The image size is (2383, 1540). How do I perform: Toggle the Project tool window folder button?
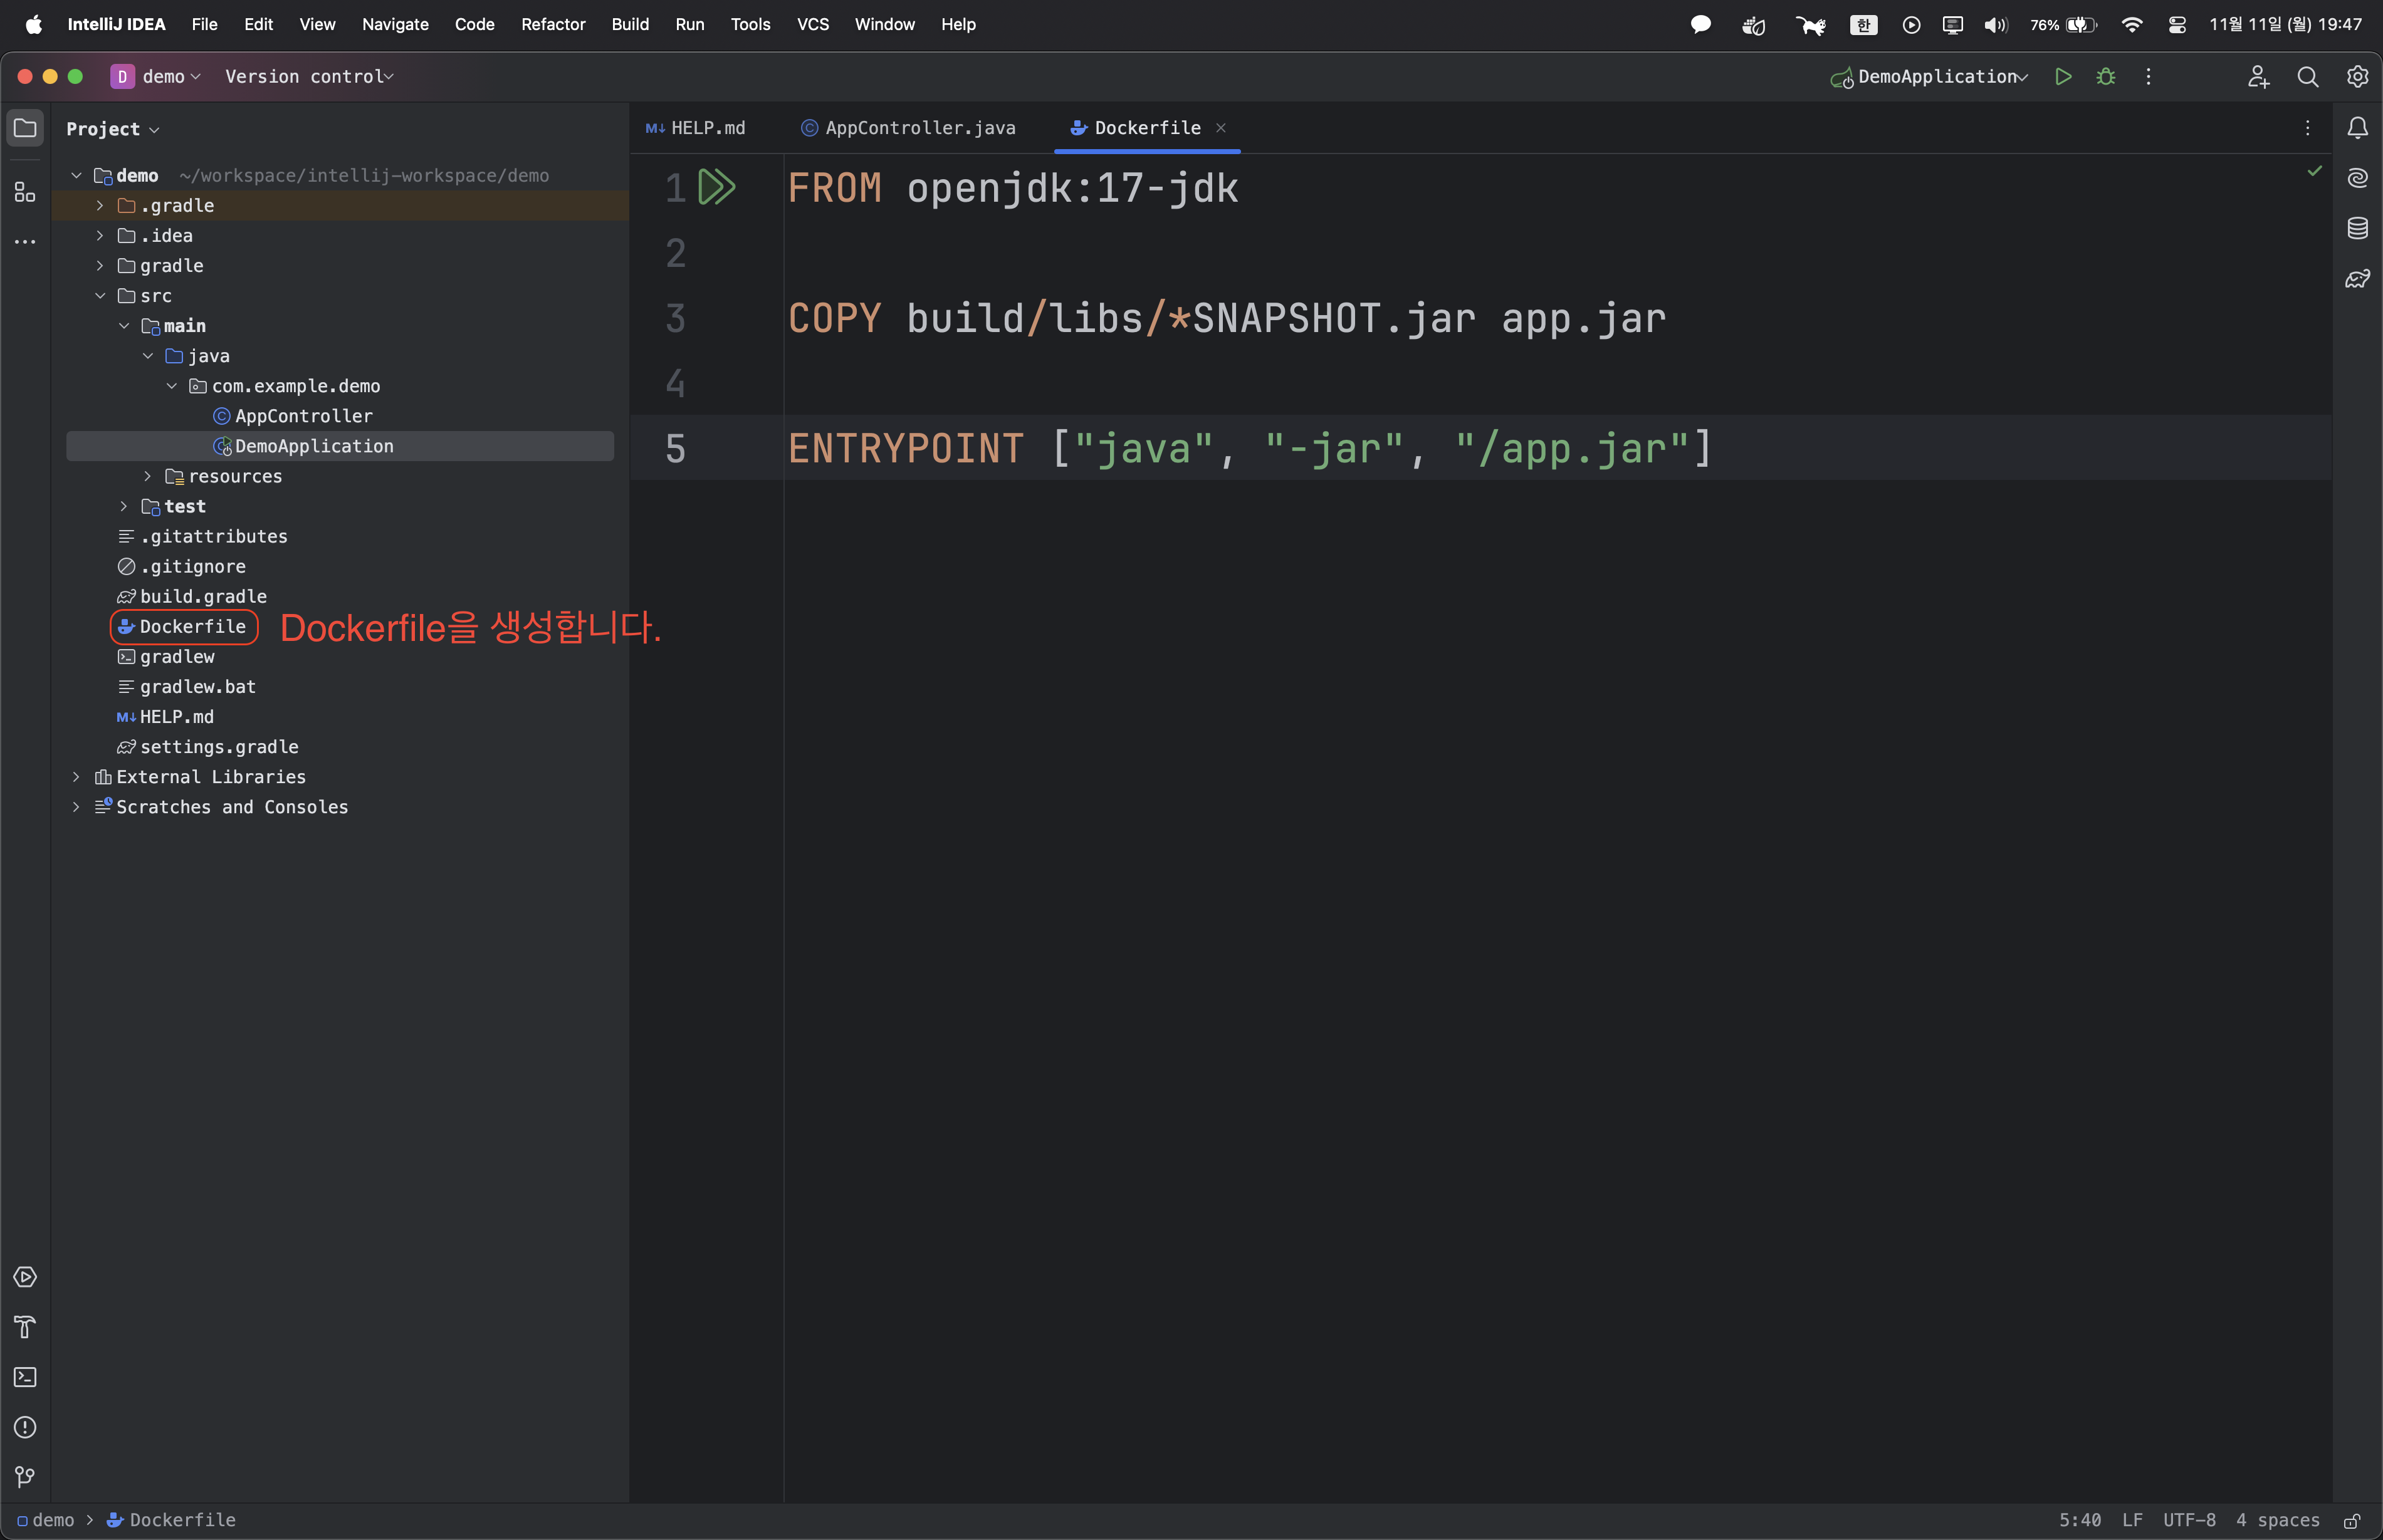25,128
